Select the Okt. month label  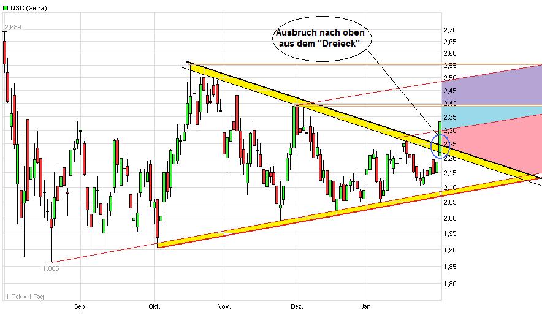154,306
